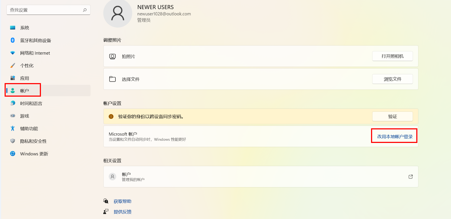The image size is (451, 219).
Task: Click the newuser1028@outlook.com email text
Action: click(164, 14)
